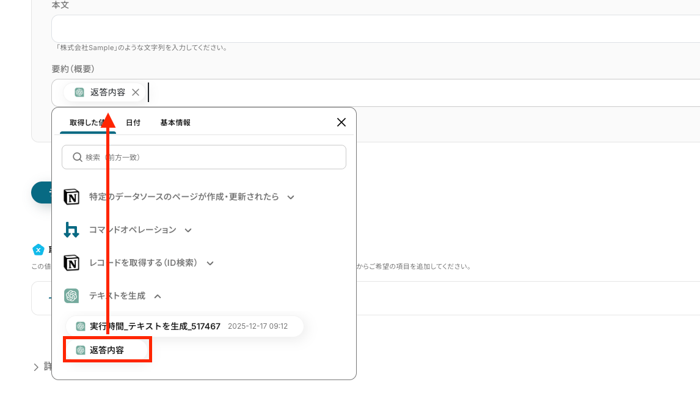The image size is (700, 396).
Task: Click the ChatGPT icon beside テキストを生成
Action: coord(71,296)
